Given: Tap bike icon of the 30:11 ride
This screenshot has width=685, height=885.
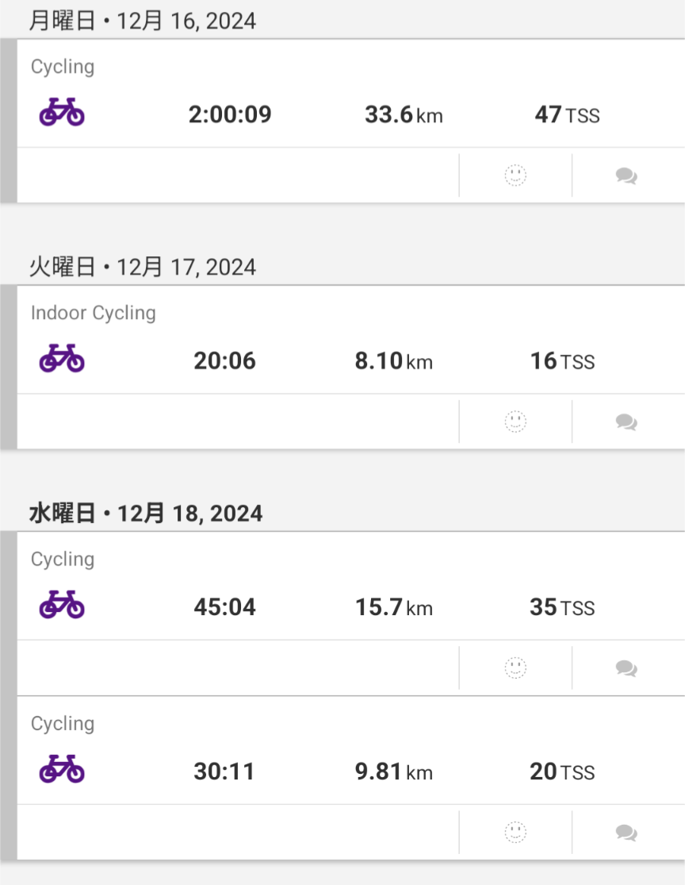Looking at the screenshot, I should click(62, 770).
